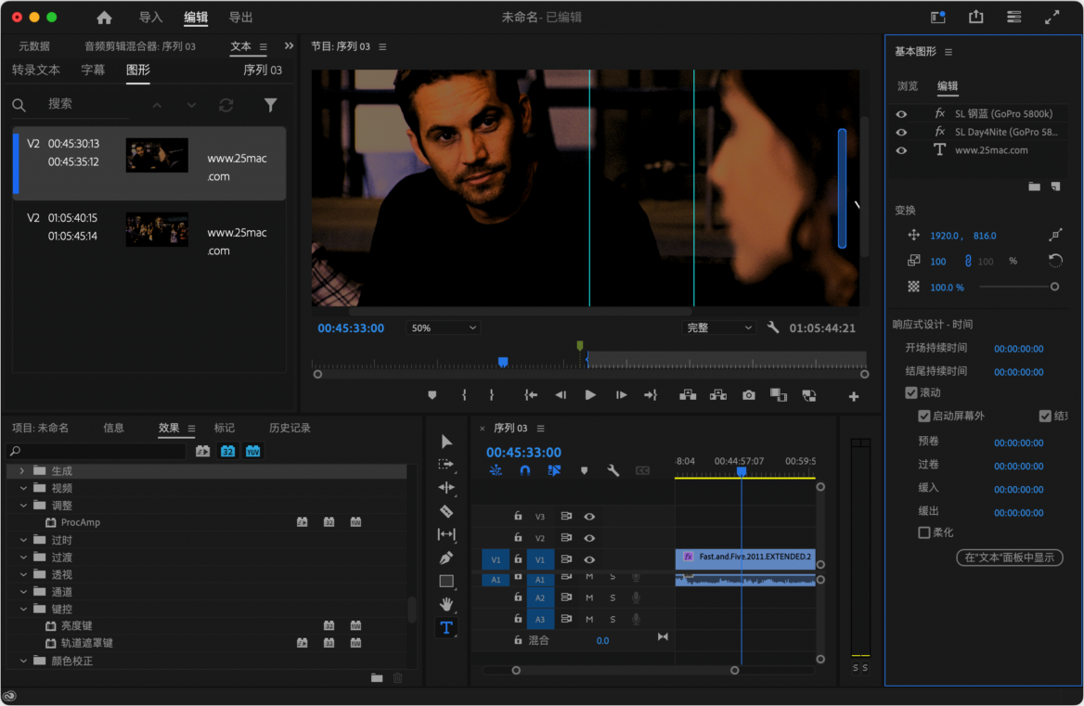Select the Track Select Forward tool
Viewport: 1084px width, 706px height.
coord(445,464)
